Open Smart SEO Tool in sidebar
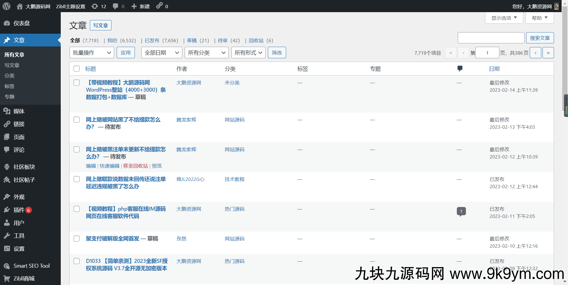Screen dimensions: 568x285 coord(31,266)
